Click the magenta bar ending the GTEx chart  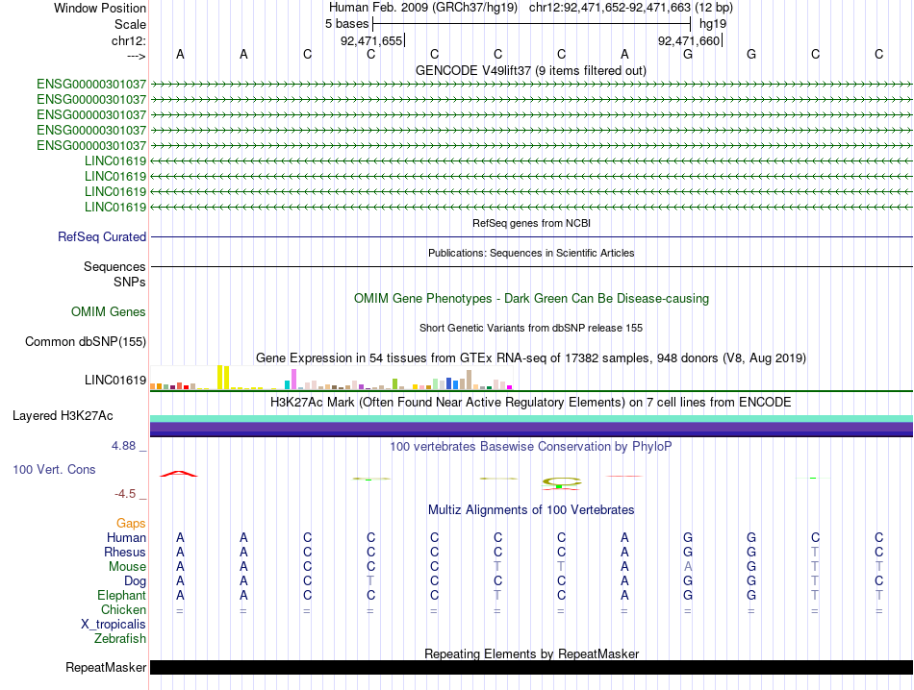click(x=510, y=387)
